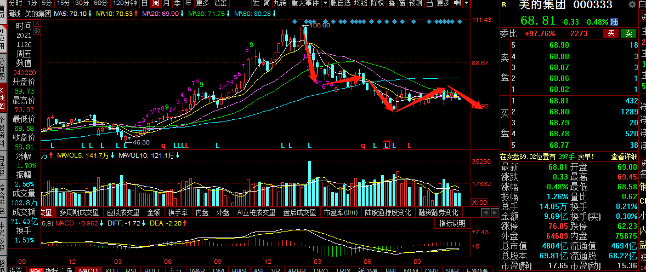Image resolution: width=646 pixels, height=272 pixels.
Task: Open 查看详细 order detail link
Action: tap(623, 157)
